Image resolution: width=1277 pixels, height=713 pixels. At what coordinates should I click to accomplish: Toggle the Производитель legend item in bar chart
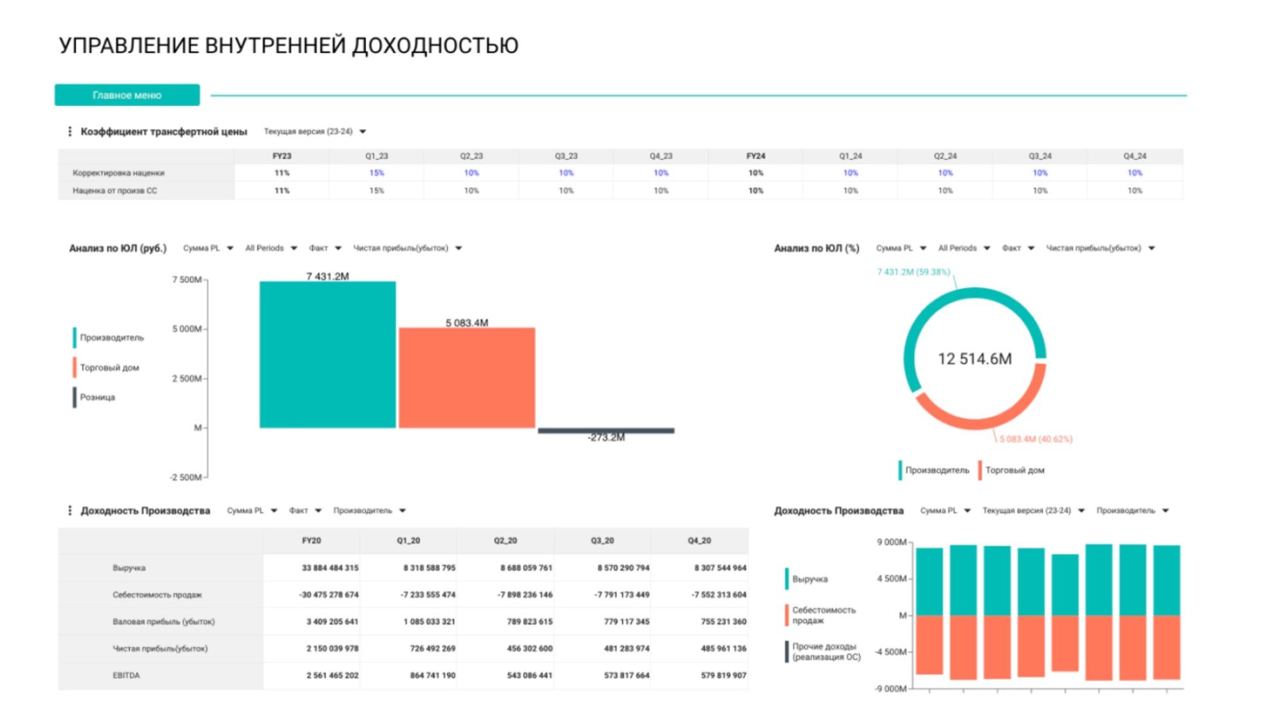[x=109, y=337]
